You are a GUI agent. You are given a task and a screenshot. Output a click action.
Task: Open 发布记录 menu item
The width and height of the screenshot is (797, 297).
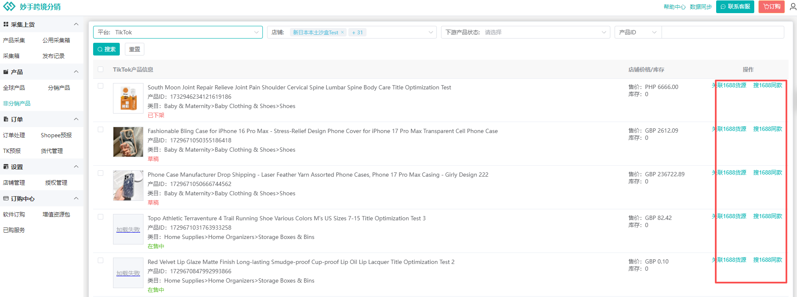pos(53,56)
